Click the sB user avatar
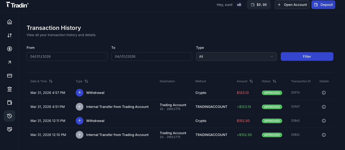 tap(239, 5)
